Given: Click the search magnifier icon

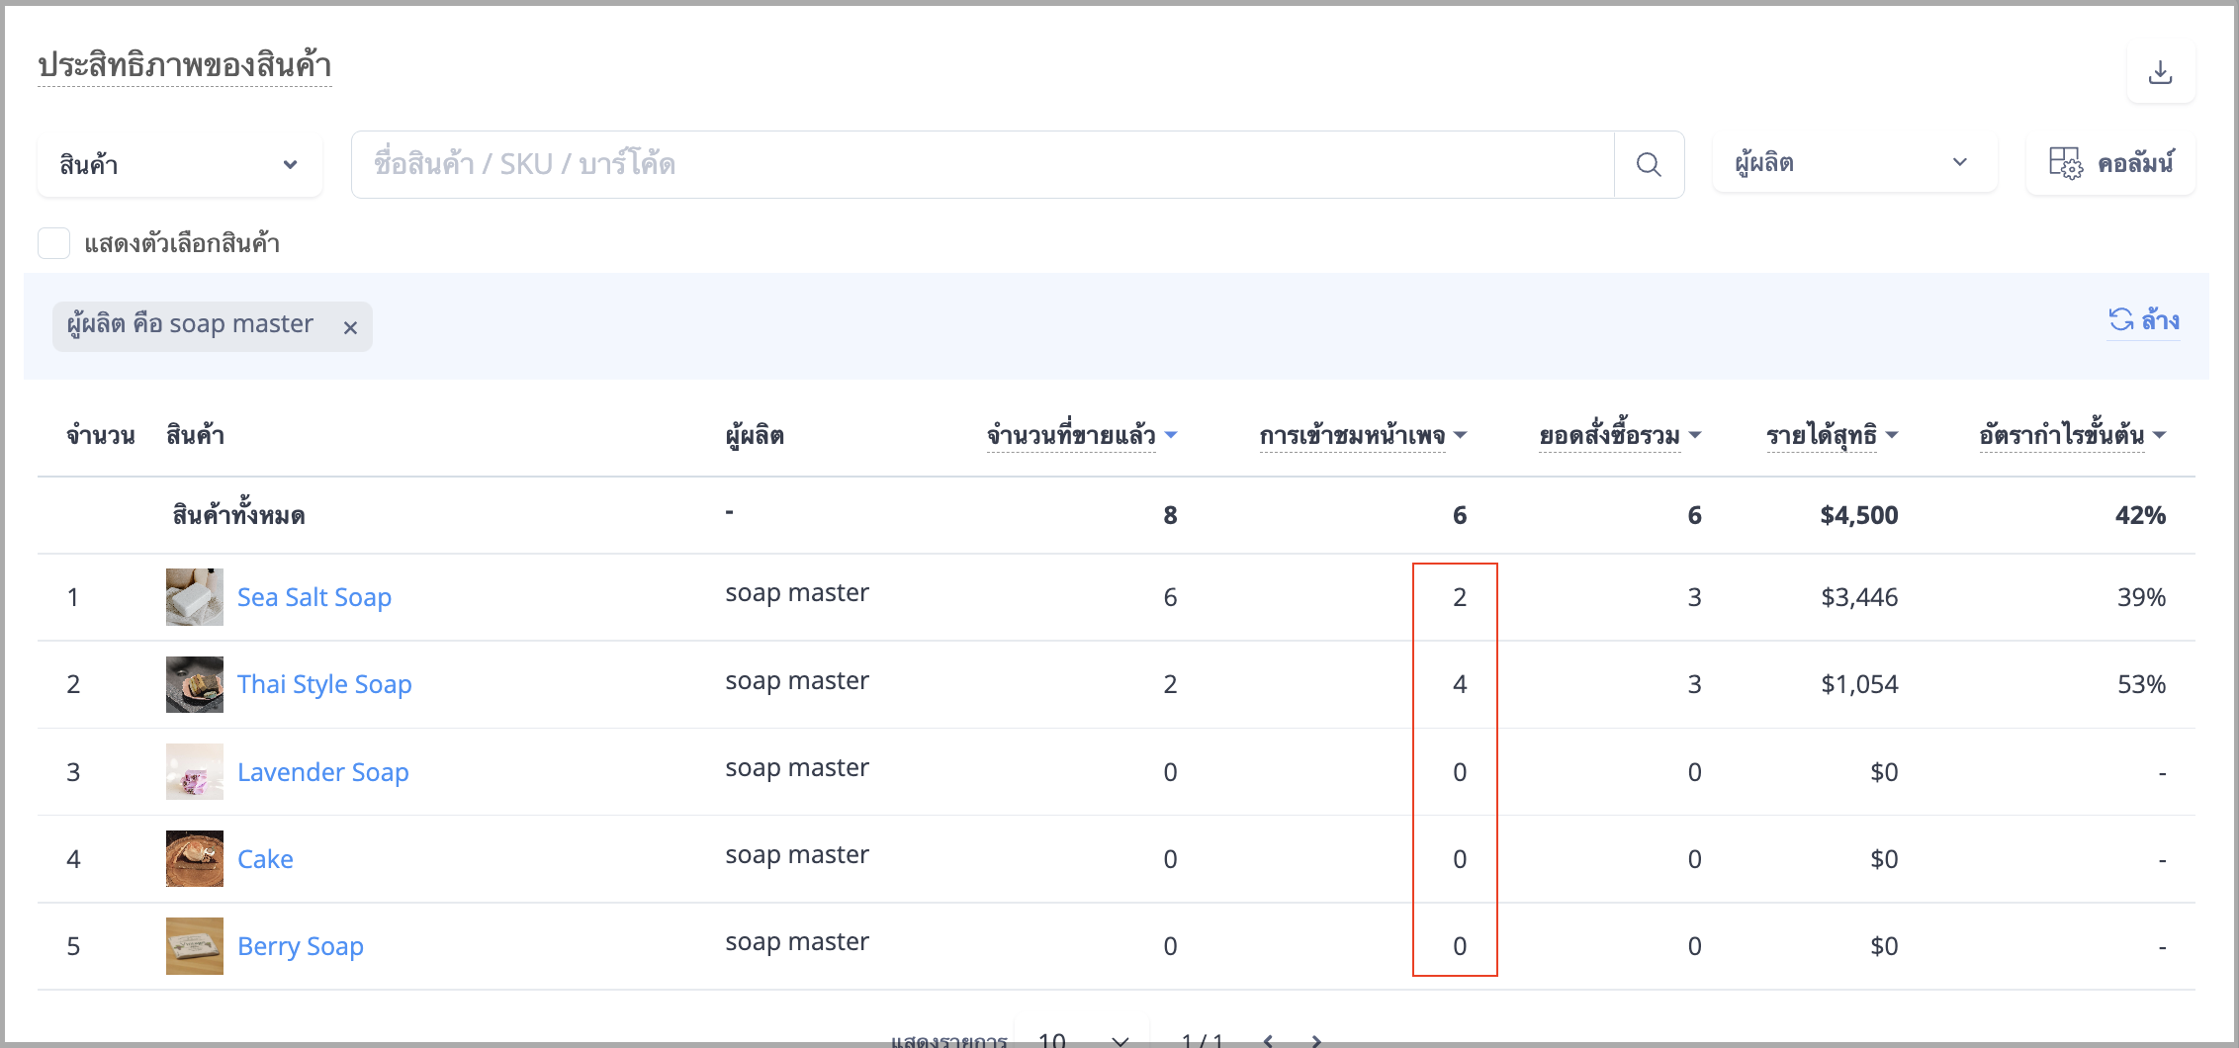Looking at the screenshot, I should click(x=1649, y=165).
